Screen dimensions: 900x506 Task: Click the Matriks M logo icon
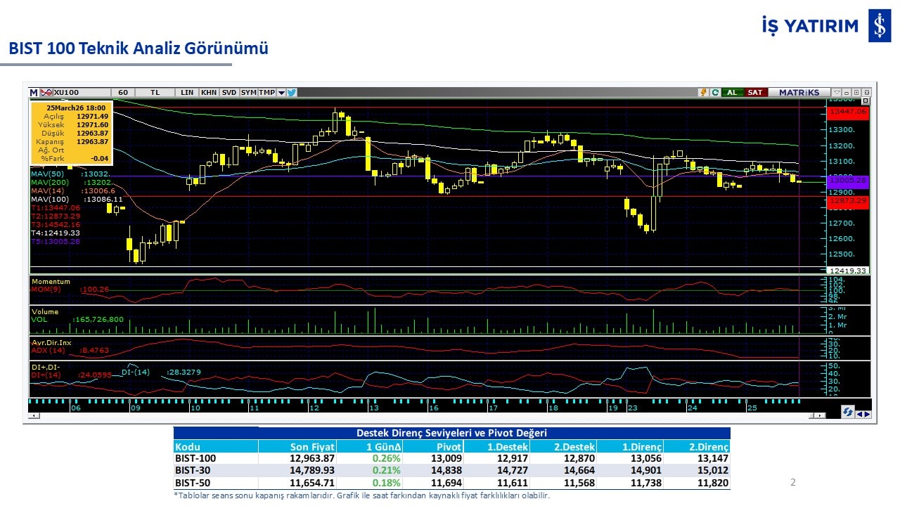[34, 92]
